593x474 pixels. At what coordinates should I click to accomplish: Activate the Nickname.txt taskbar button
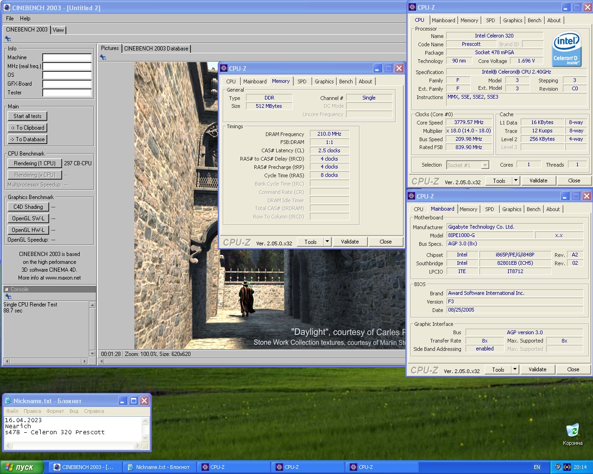[x=159, y=467]
